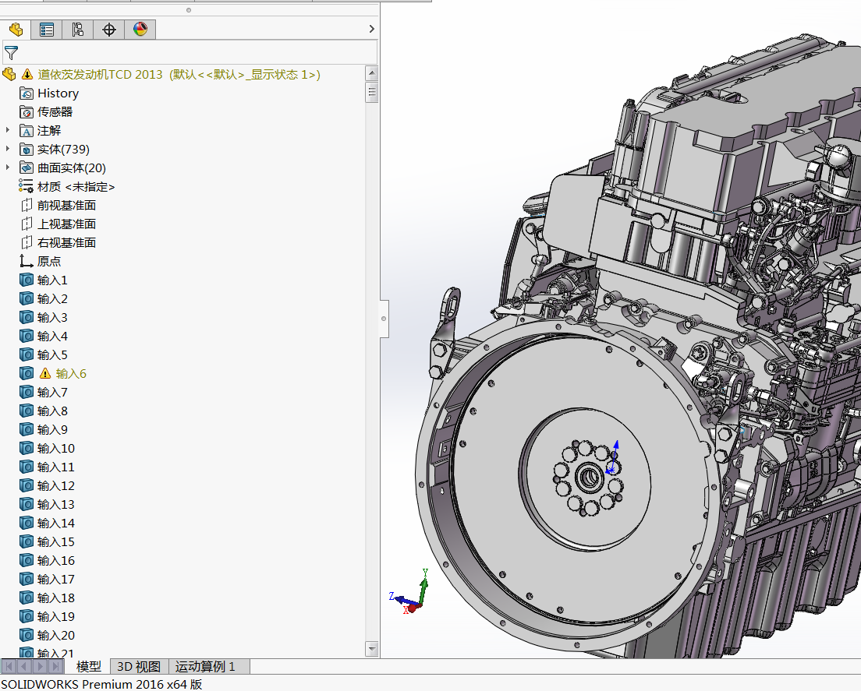Click the tree scrollbar up arrow

pos(372,73)
